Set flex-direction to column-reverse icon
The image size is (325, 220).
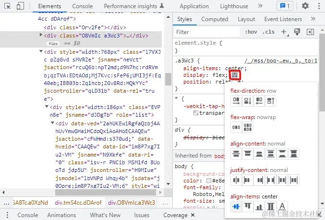tap(271, 101)
